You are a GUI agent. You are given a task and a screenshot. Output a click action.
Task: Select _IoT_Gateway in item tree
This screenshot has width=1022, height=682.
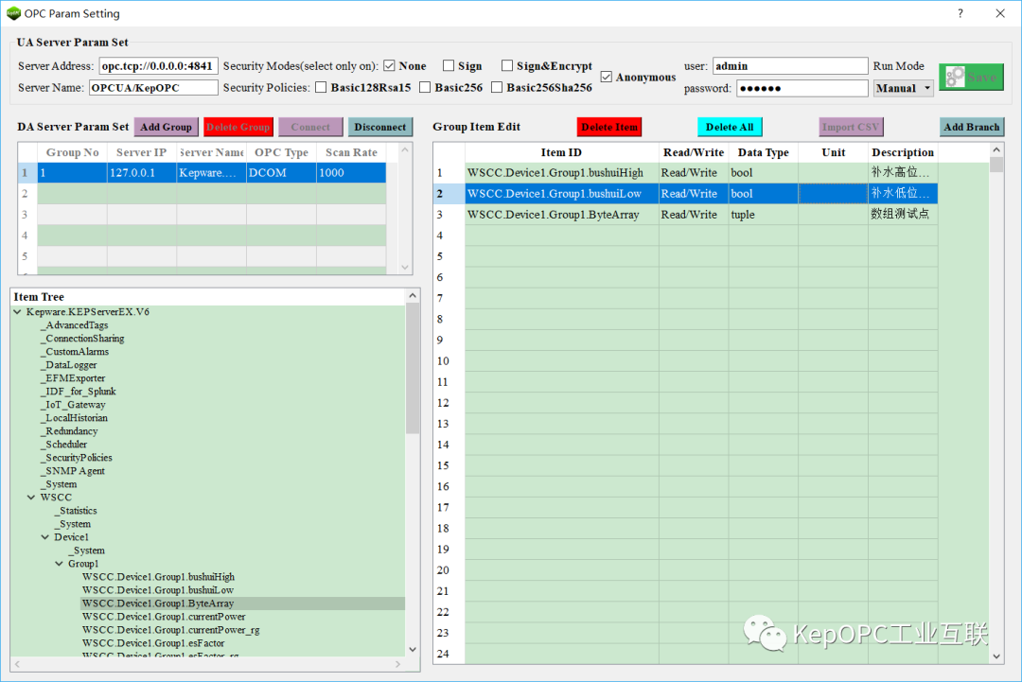coord(72,405)
